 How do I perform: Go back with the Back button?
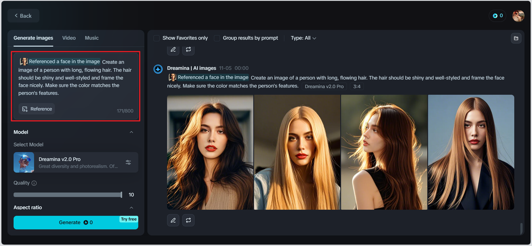(23, 16)
